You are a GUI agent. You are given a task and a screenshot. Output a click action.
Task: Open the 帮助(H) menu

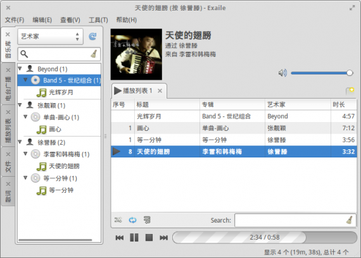tap(127, 20)
